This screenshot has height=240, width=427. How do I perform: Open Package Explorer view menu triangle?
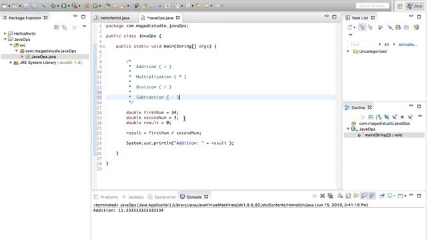tap(85, 27)
